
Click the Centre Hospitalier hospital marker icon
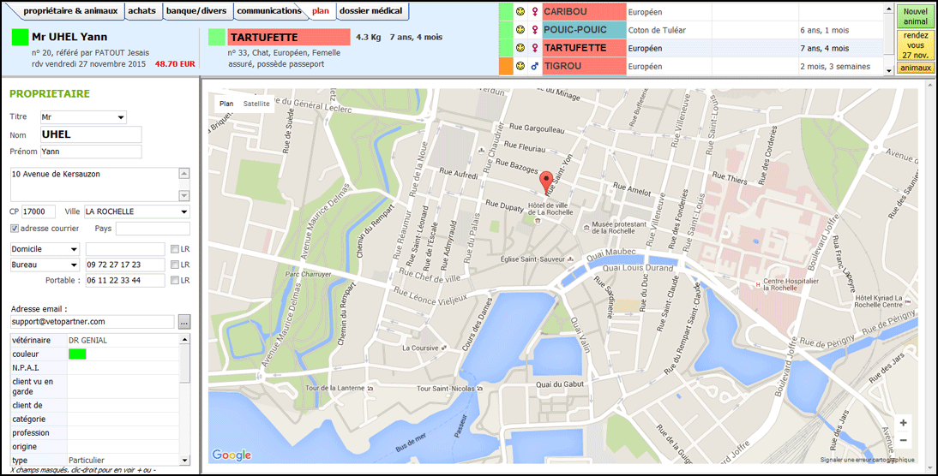click(759, 285)
